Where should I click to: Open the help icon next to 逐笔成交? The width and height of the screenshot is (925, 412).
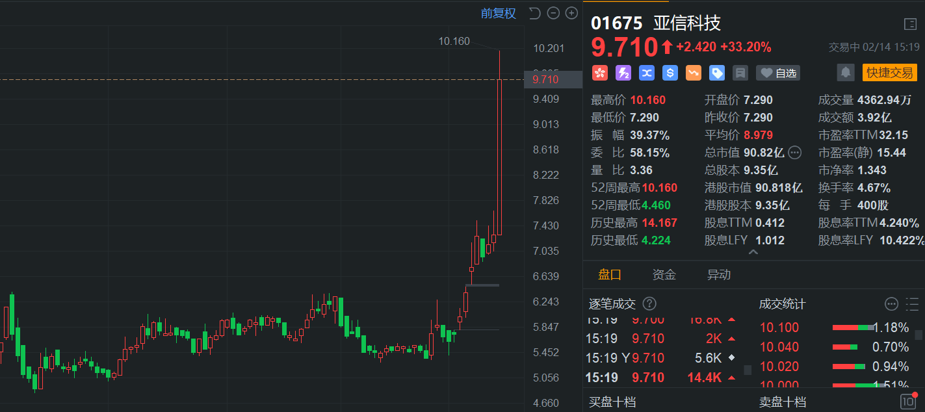click(x=649, y=303)
